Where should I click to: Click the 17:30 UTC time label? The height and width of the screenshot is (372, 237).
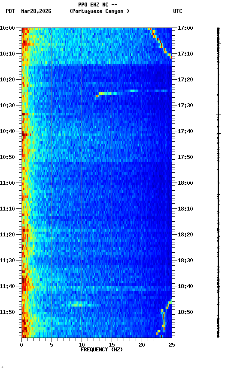tap(185, 105)
